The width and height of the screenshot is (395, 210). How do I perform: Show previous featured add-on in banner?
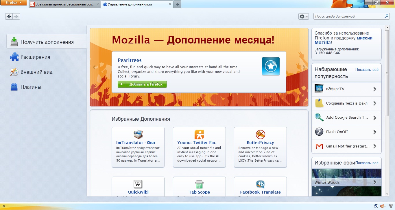(94, 67)
